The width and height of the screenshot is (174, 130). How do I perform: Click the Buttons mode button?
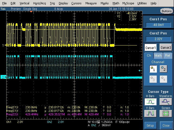(x=167, y=11)
